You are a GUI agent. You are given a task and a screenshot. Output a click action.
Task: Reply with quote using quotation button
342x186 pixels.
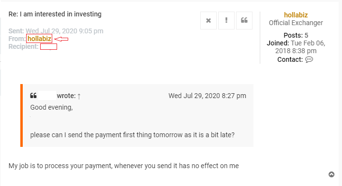(244, 20)
